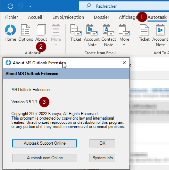Image resolution: width=169 pixels, height=170 pixels.
Task: Open Autotask Options in the ribbon
Action: click(x=26, y=33)
